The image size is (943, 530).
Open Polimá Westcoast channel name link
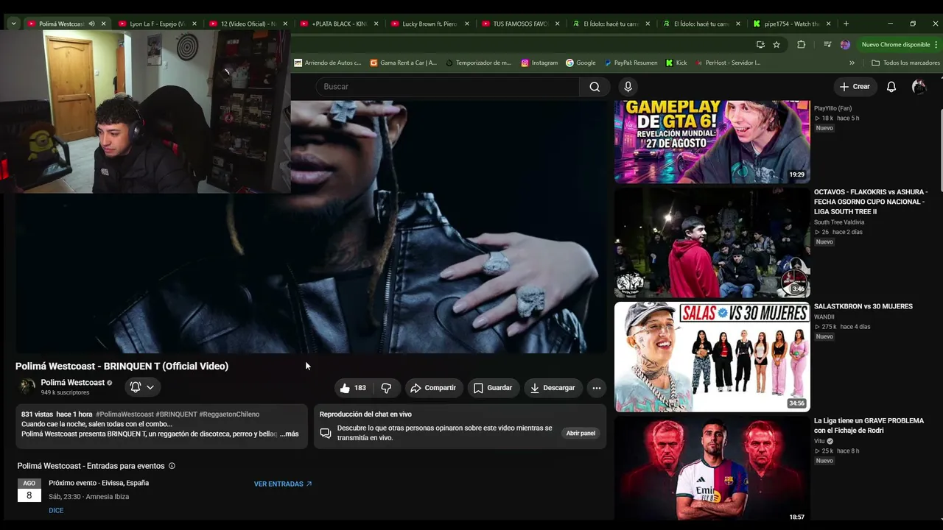(73, 383)
